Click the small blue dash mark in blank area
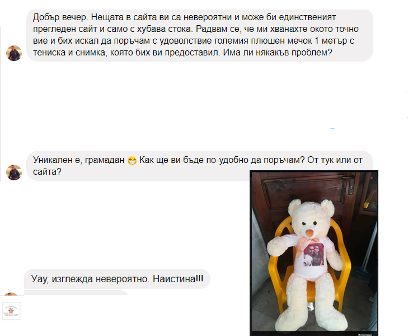This screenshot has height=336, width=408. tap(332, 129)
